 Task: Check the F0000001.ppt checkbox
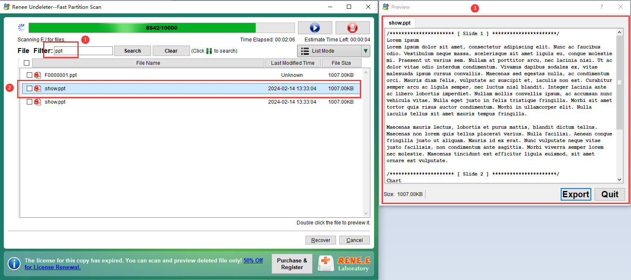(x=29, y=75)
